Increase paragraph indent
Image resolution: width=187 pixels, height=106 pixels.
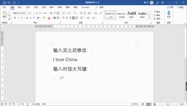tap(84, 13)
